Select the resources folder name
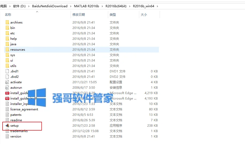This screenshot has width=245, height=144. tap(18, 50)
